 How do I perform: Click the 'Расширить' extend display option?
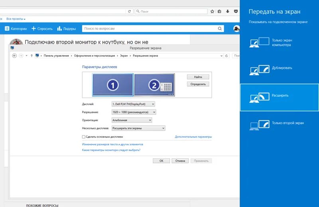point(259,97)
